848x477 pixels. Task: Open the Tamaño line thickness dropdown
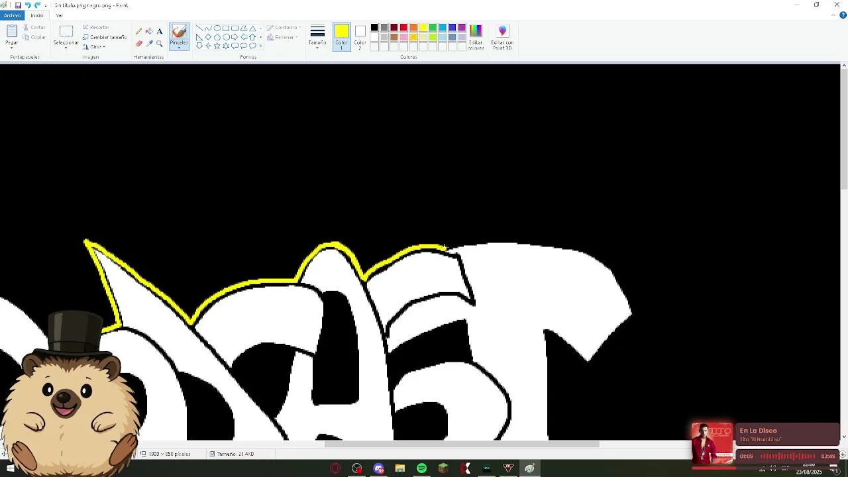pos(317,37)
